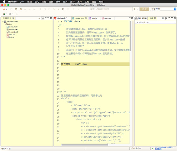Image resolution: width=177 pixels, height=151 pixels.
Task: Click line 13 text 软件学堂 xue51.com
Action: pos(74,64)
